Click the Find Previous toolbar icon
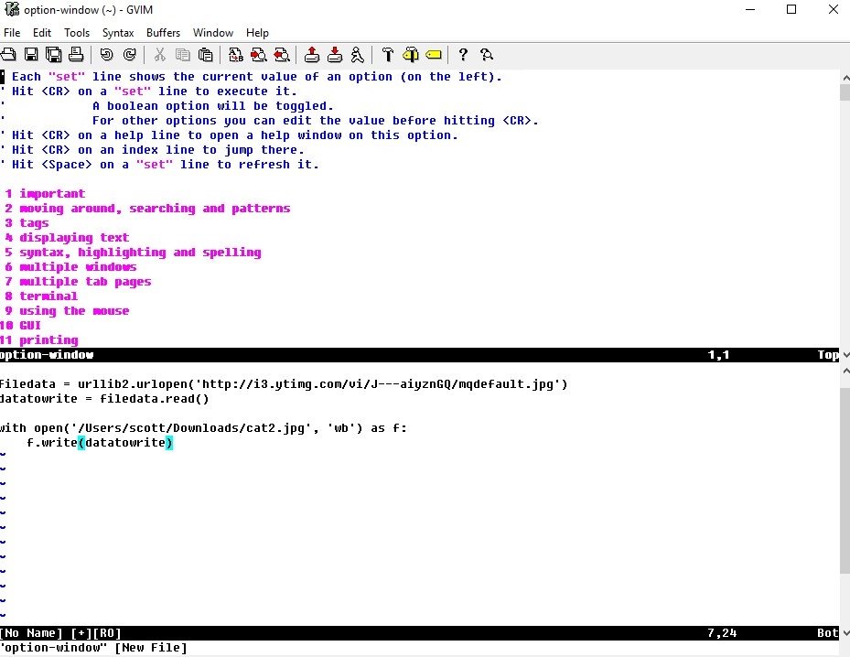The height and width of the screenshot is (657, 850). pos(281,54)
